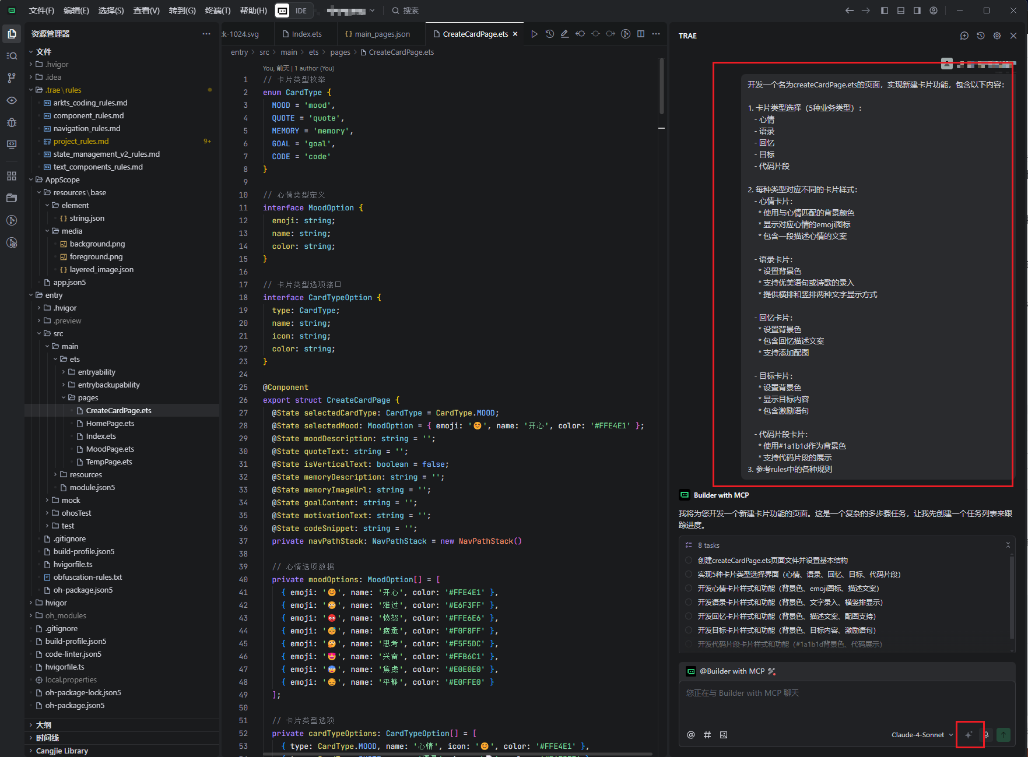The image size is (1028, 757).
Task: Click the # context icon in chat
Action: pos(707,735)
